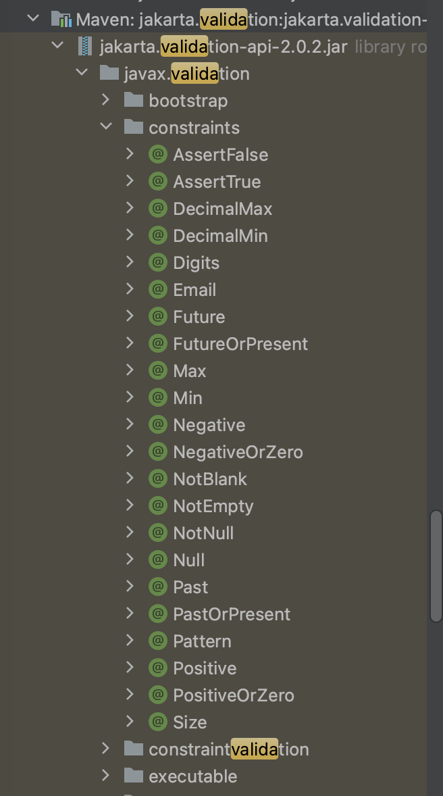
Task: Click the vertical scrollbar thumb
Action: (436, 565)
